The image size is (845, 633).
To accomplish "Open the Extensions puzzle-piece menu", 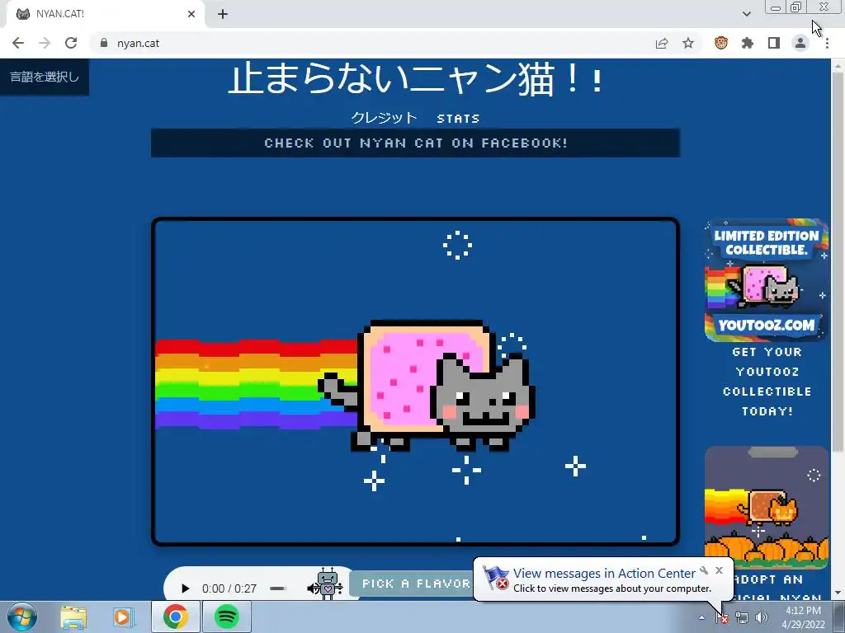I will (748, 43).
